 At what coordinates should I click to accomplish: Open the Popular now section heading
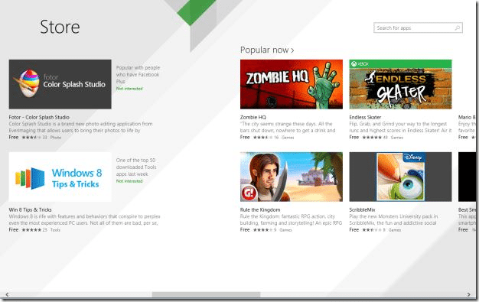tap(267, 50)
